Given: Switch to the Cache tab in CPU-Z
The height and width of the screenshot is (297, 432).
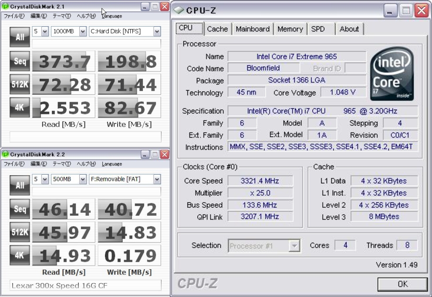Looking at the screenshot, I should click(x=217, y=29).
